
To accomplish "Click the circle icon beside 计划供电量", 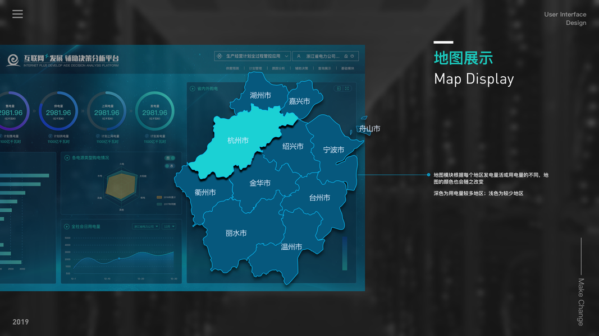I will point(51,136).
